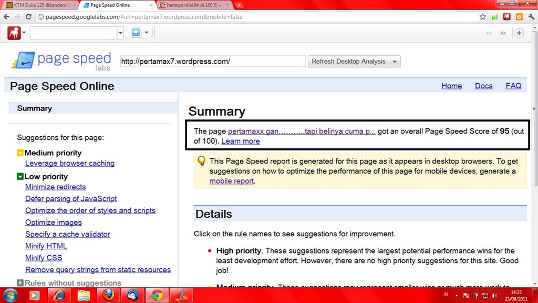
Task: Click the browser reload button
Action: point(29,17)
